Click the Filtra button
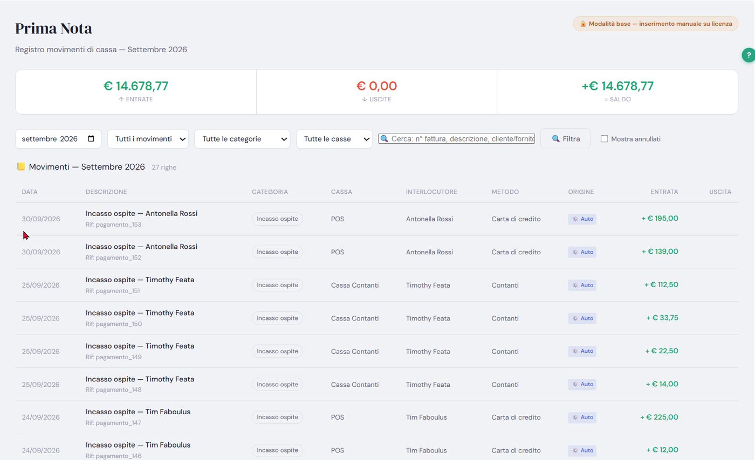The height and width of the screenshot is (460, 755). pos(565,138)
